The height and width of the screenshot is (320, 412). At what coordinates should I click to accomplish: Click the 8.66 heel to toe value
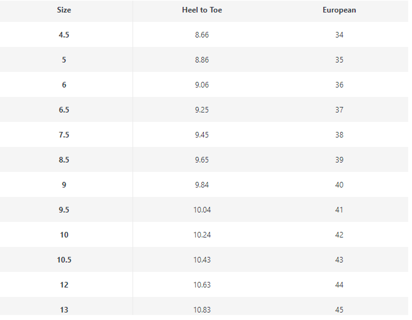pos(201,35)
